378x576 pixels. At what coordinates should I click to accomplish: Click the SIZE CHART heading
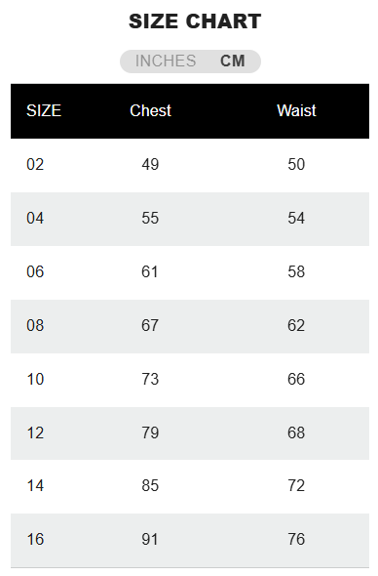pos(195,21)
